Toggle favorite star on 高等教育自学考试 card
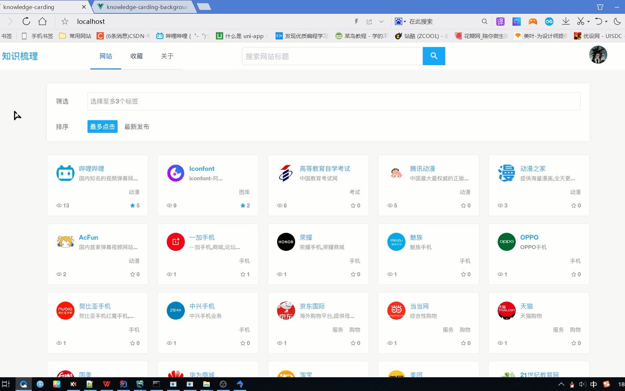This screenshot has height=391, width=625. [353, 205]
